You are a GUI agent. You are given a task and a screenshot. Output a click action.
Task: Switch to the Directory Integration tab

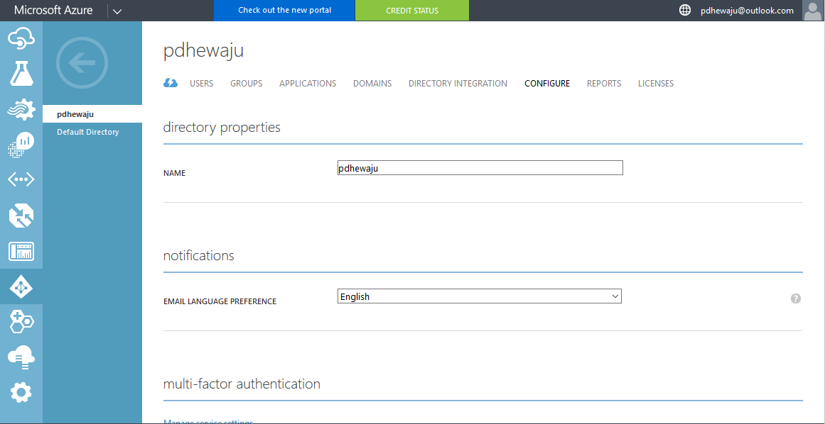[x=458, y=84]
